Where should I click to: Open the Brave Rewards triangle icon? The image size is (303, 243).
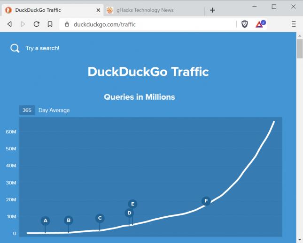coord(260,24)
